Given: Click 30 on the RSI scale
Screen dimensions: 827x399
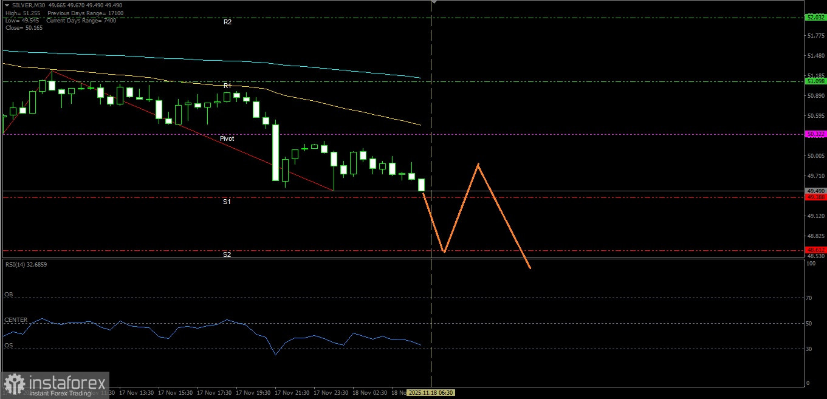Looking at the screenshot, I should (809, 349).
